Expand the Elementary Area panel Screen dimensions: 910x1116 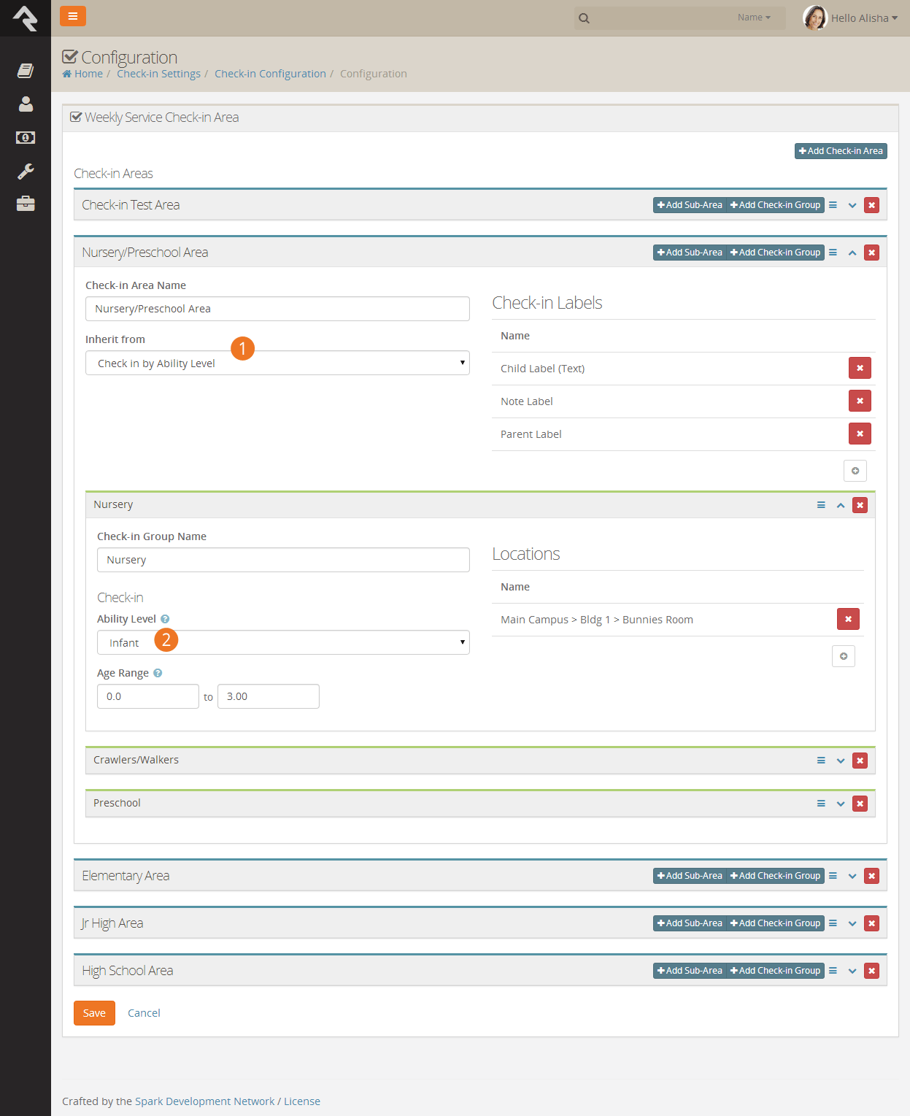pos(852,876)
